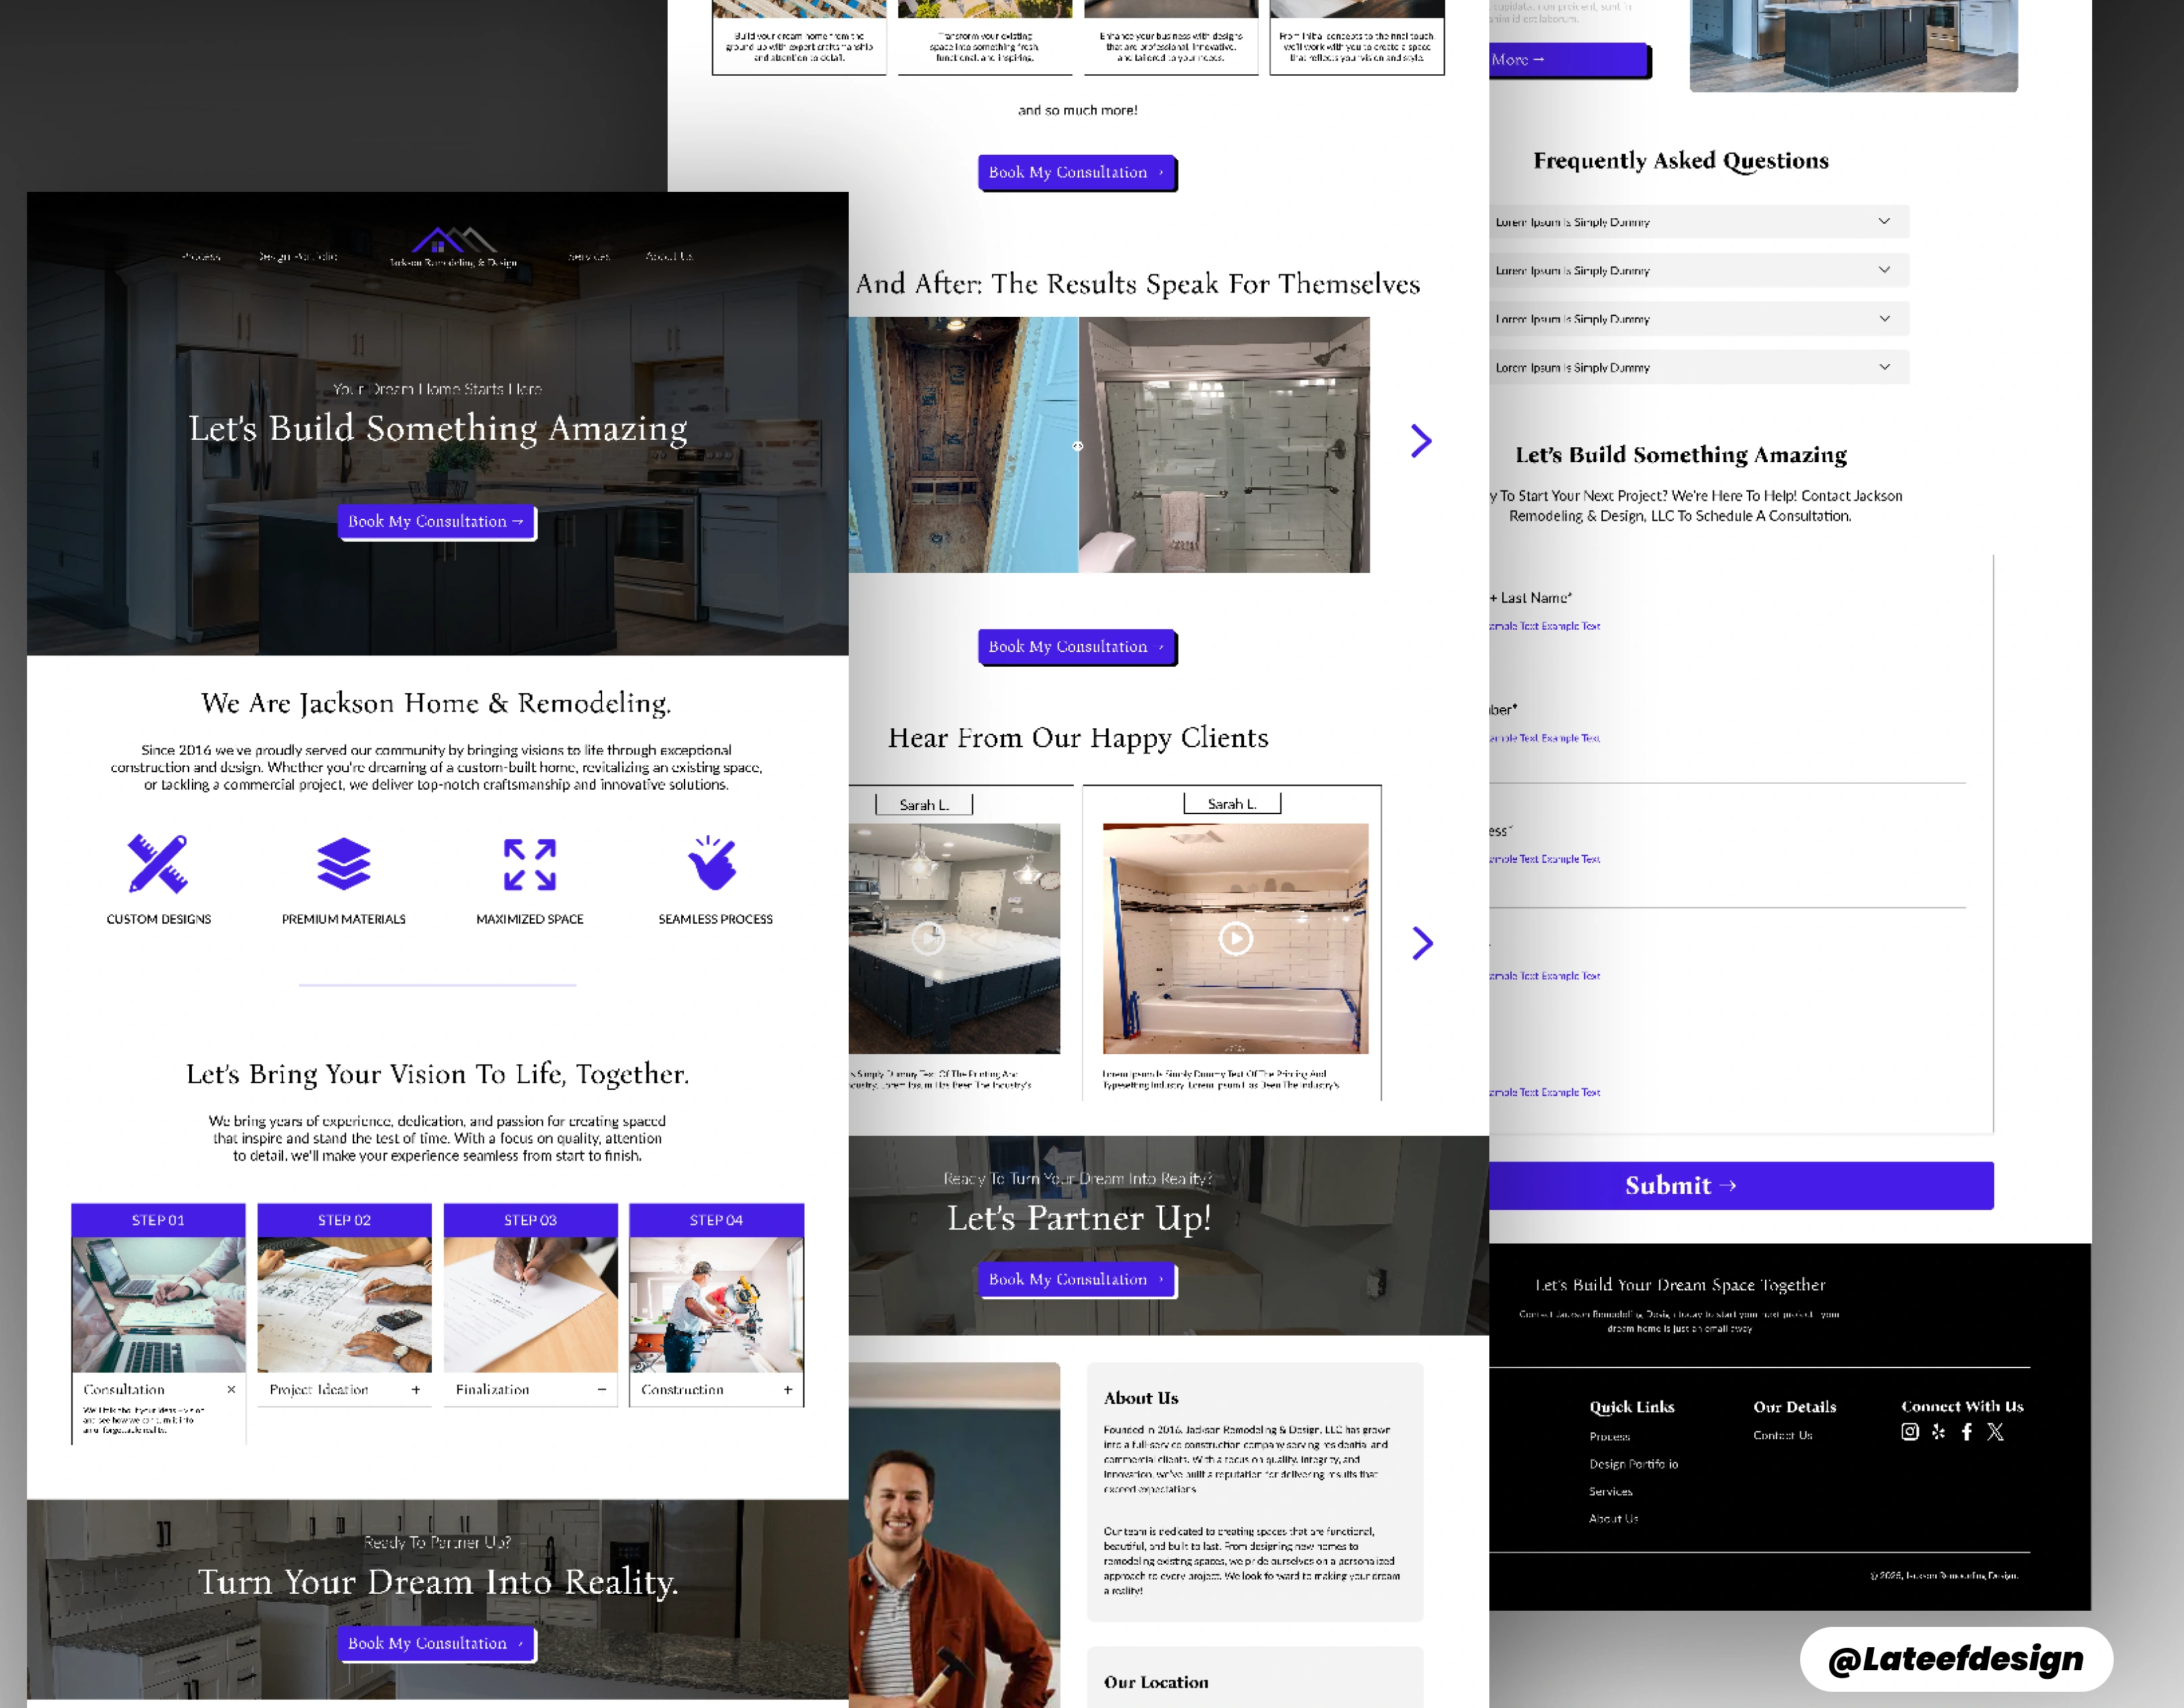Screen dimensions: 2184x1708
Task: Open the Facebook icon link
Action: 1967,1432
